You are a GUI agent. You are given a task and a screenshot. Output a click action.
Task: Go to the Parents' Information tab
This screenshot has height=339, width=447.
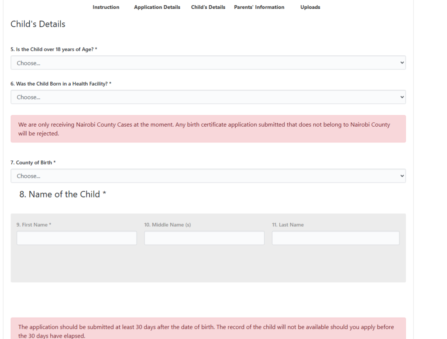259,7
